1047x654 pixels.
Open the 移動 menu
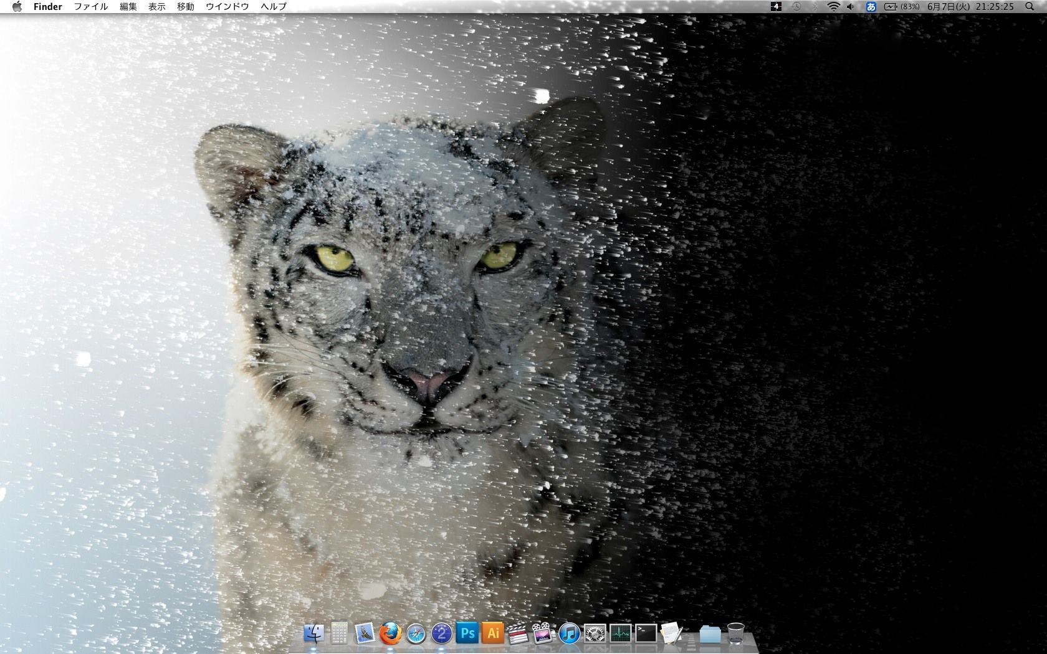[186, 6]
